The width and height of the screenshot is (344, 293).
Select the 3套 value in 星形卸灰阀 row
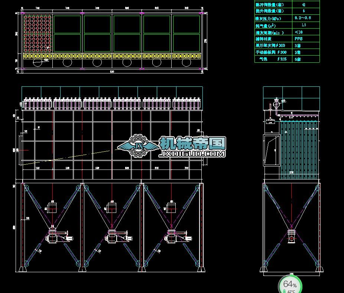[298, 46]
